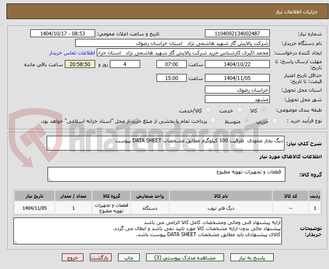Click the resize handle of شرح کلی نیاز textarea
This screenshot has height=269, width=329.
(49, 148)
